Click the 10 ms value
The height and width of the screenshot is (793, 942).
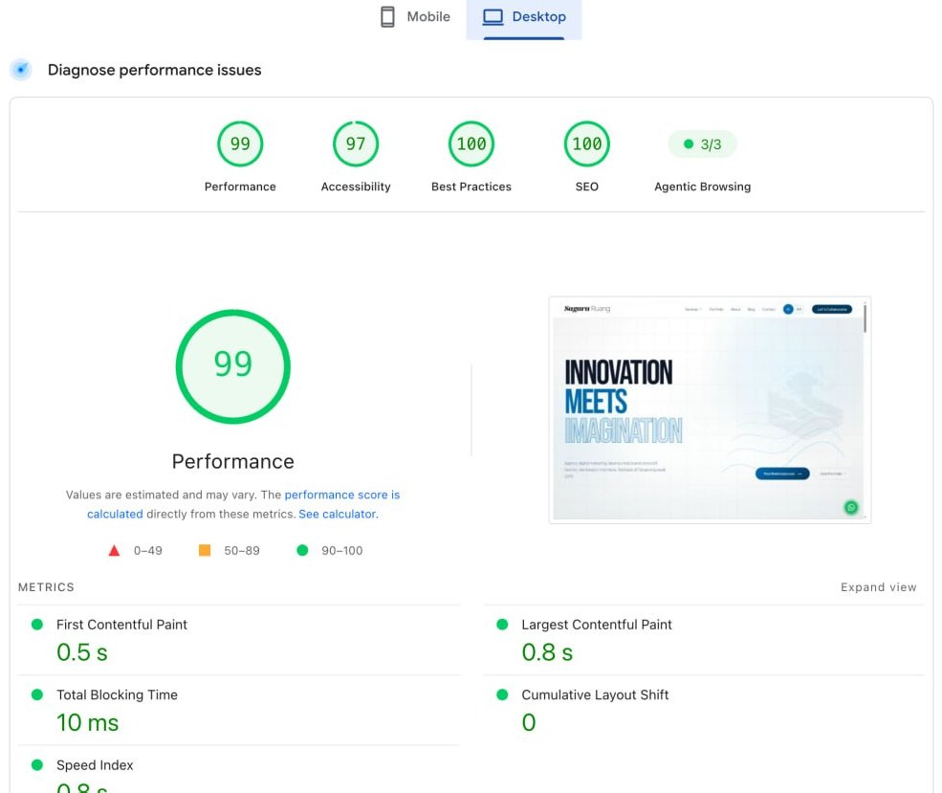coord(88,723)
